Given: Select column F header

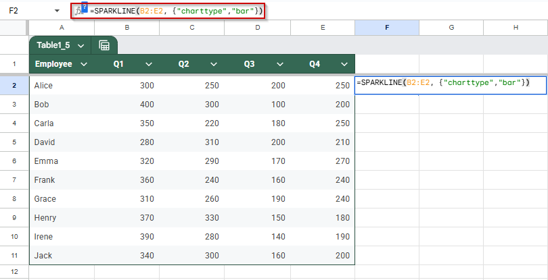Looking at the screenshot, I should pyautogui.click(x=387, y=28).
